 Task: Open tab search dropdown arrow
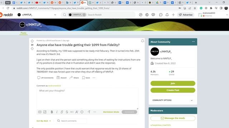(x=209, y=2)
